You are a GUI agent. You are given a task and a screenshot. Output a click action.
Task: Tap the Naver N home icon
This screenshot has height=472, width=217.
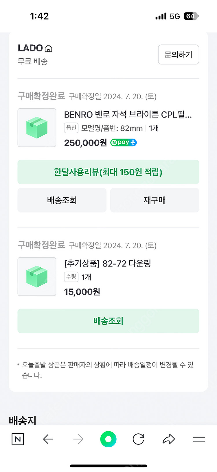coord(18,439)
